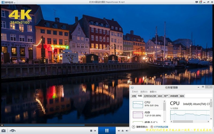Select the 性能 tab
Screen dimensions: 214x134
coord(140,96)
